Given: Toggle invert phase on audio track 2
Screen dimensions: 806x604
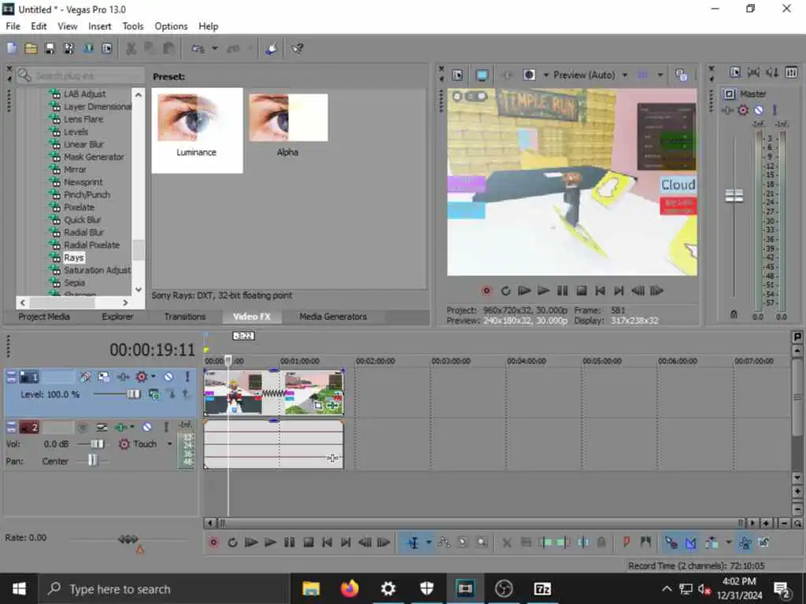Looking at the screenshot, I should (102, 427).
